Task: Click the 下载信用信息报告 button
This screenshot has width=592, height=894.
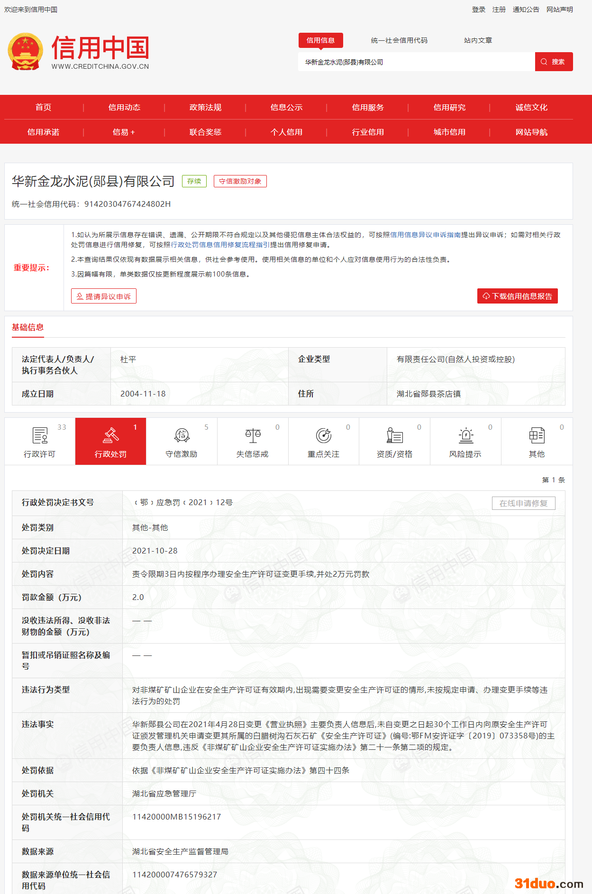Action: [x=517, y=296]
